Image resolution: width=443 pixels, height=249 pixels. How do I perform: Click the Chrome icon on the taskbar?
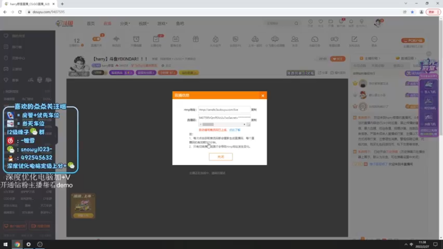tap(17, 244)
